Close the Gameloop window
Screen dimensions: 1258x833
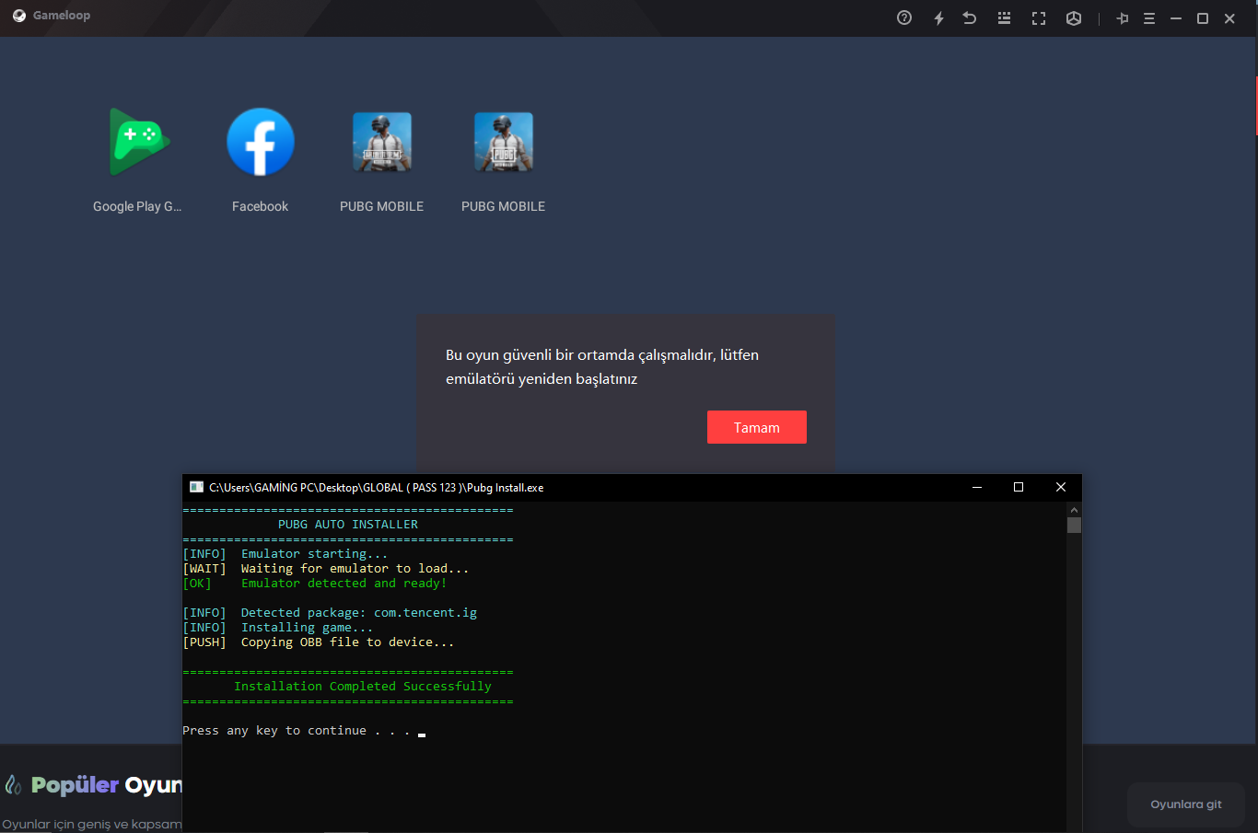pos(1229,18)
